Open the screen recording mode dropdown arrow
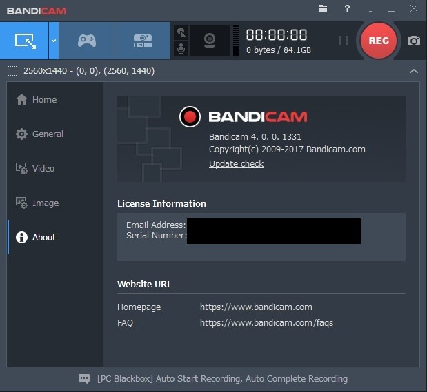 [54, 41]
